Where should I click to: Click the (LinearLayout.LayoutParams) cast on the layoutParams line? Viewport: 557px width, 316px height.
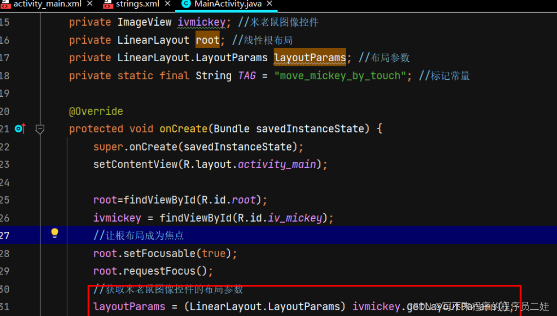265,306
